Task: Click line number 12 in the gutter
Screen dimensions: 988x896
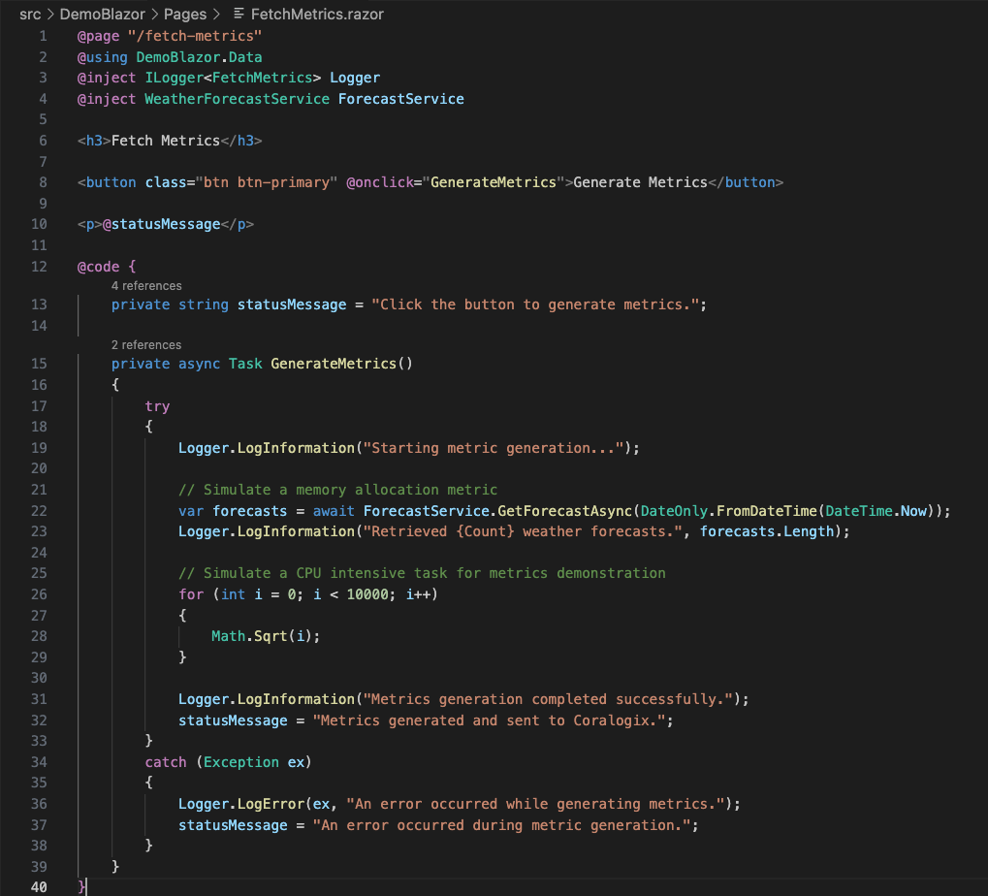Action: (x=39, y=267)
